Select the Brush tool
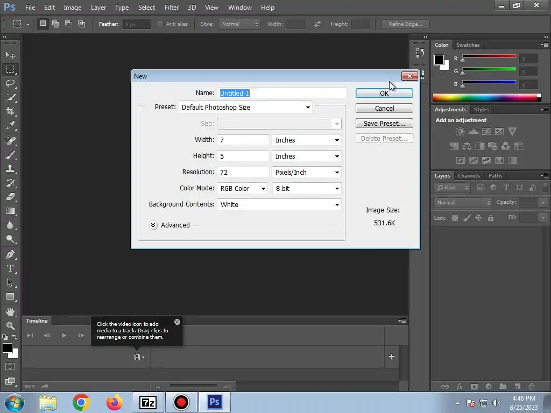The height and width of the screenshot is (413, 551). click(x=10, y=155)
